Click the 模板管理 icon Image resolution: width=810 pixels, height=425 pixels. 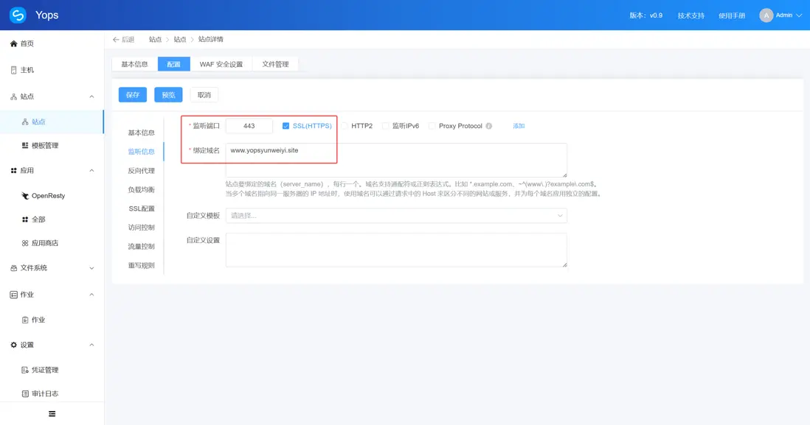25,146
